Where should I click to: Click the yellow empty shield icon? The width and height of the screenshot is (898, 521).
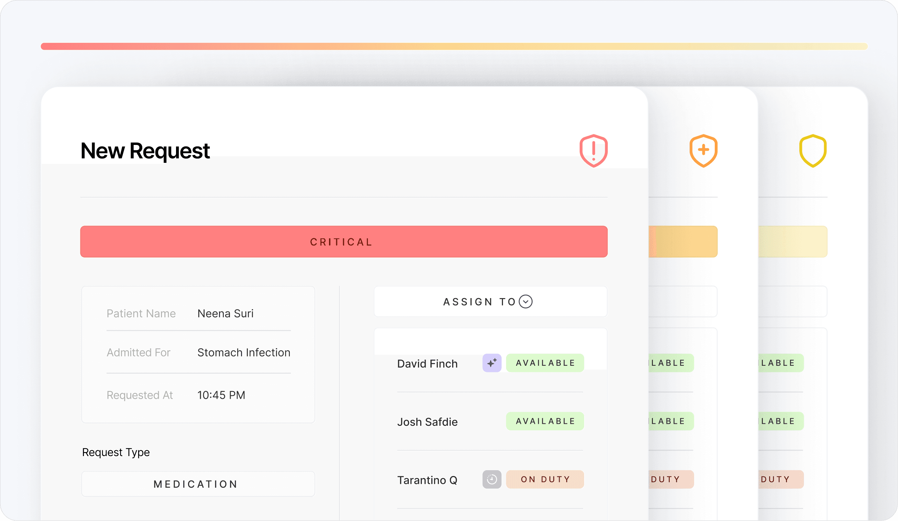(812, 150)
